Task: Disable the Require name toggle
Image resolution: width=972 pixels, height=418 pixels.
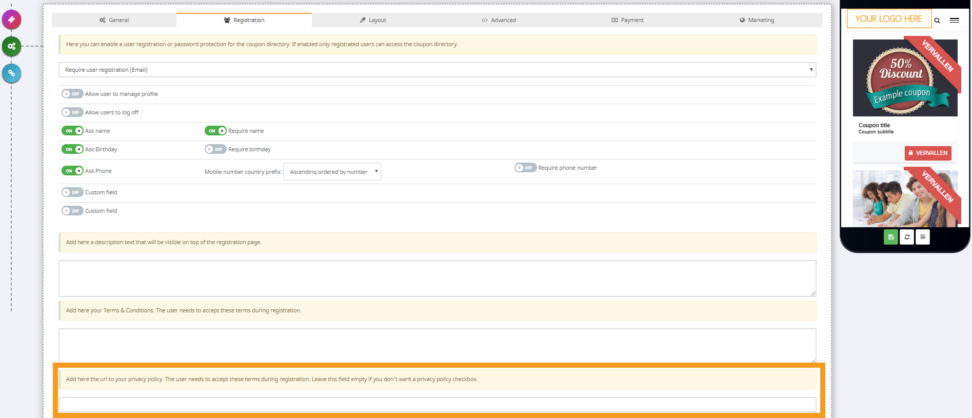Action: tap(215, 131)
